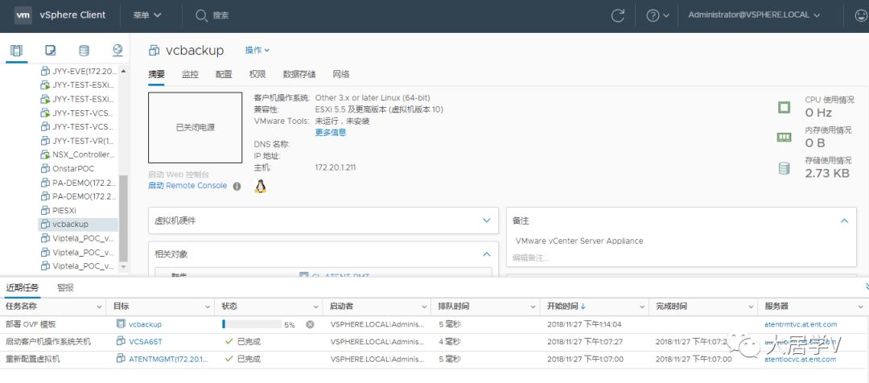The height and width of the screenshot is (383, 869).
Task: Refresh the vSphere Client view
Action: (x=617, y=15)
